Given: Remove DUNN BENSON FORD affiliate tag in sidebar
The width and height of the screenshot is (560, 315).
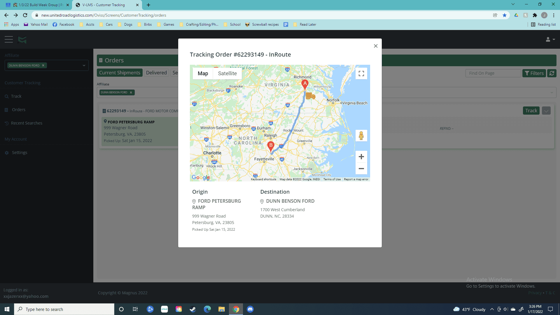Looking at the screenshot, I should [43, 65].
